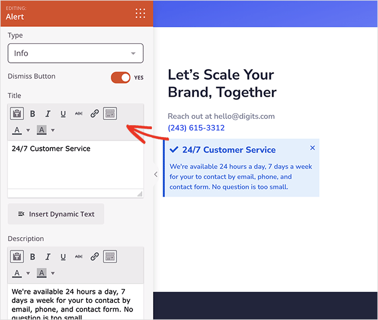Apply Bold in the Description toolbar
378x320 pixels.
[x=33, y=257]
